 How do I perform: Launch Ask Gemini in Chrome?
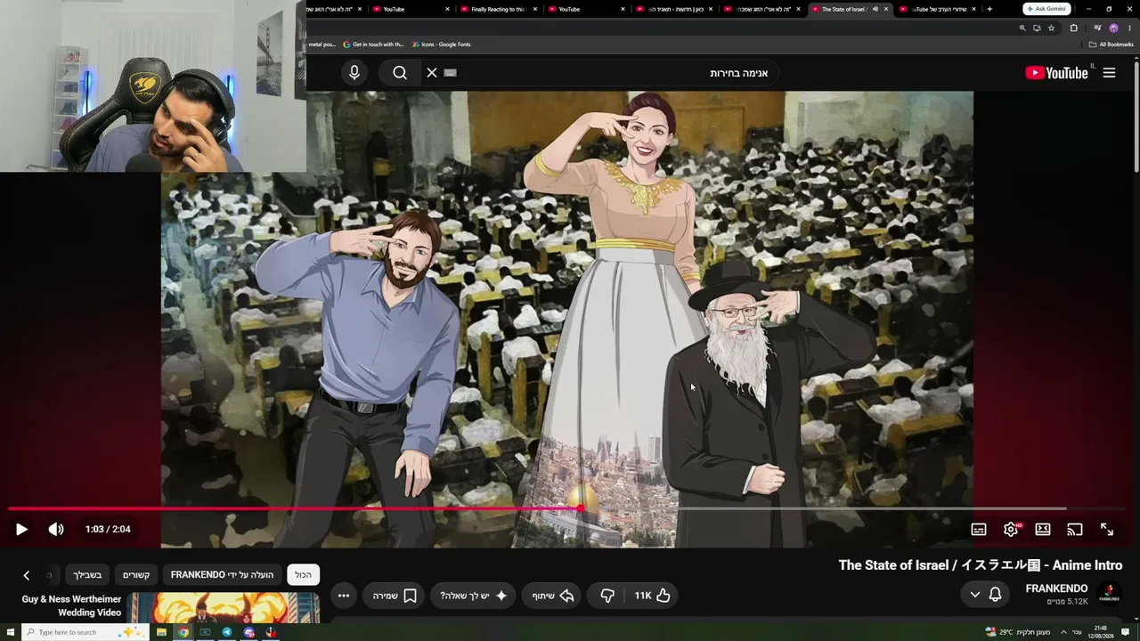coord(1046,9)
